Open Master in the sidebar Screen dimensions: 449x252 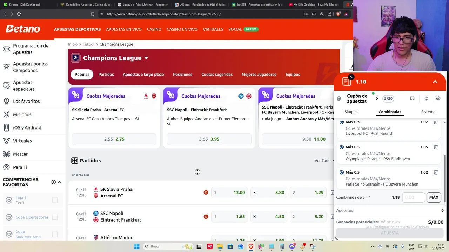pos(16,154)
